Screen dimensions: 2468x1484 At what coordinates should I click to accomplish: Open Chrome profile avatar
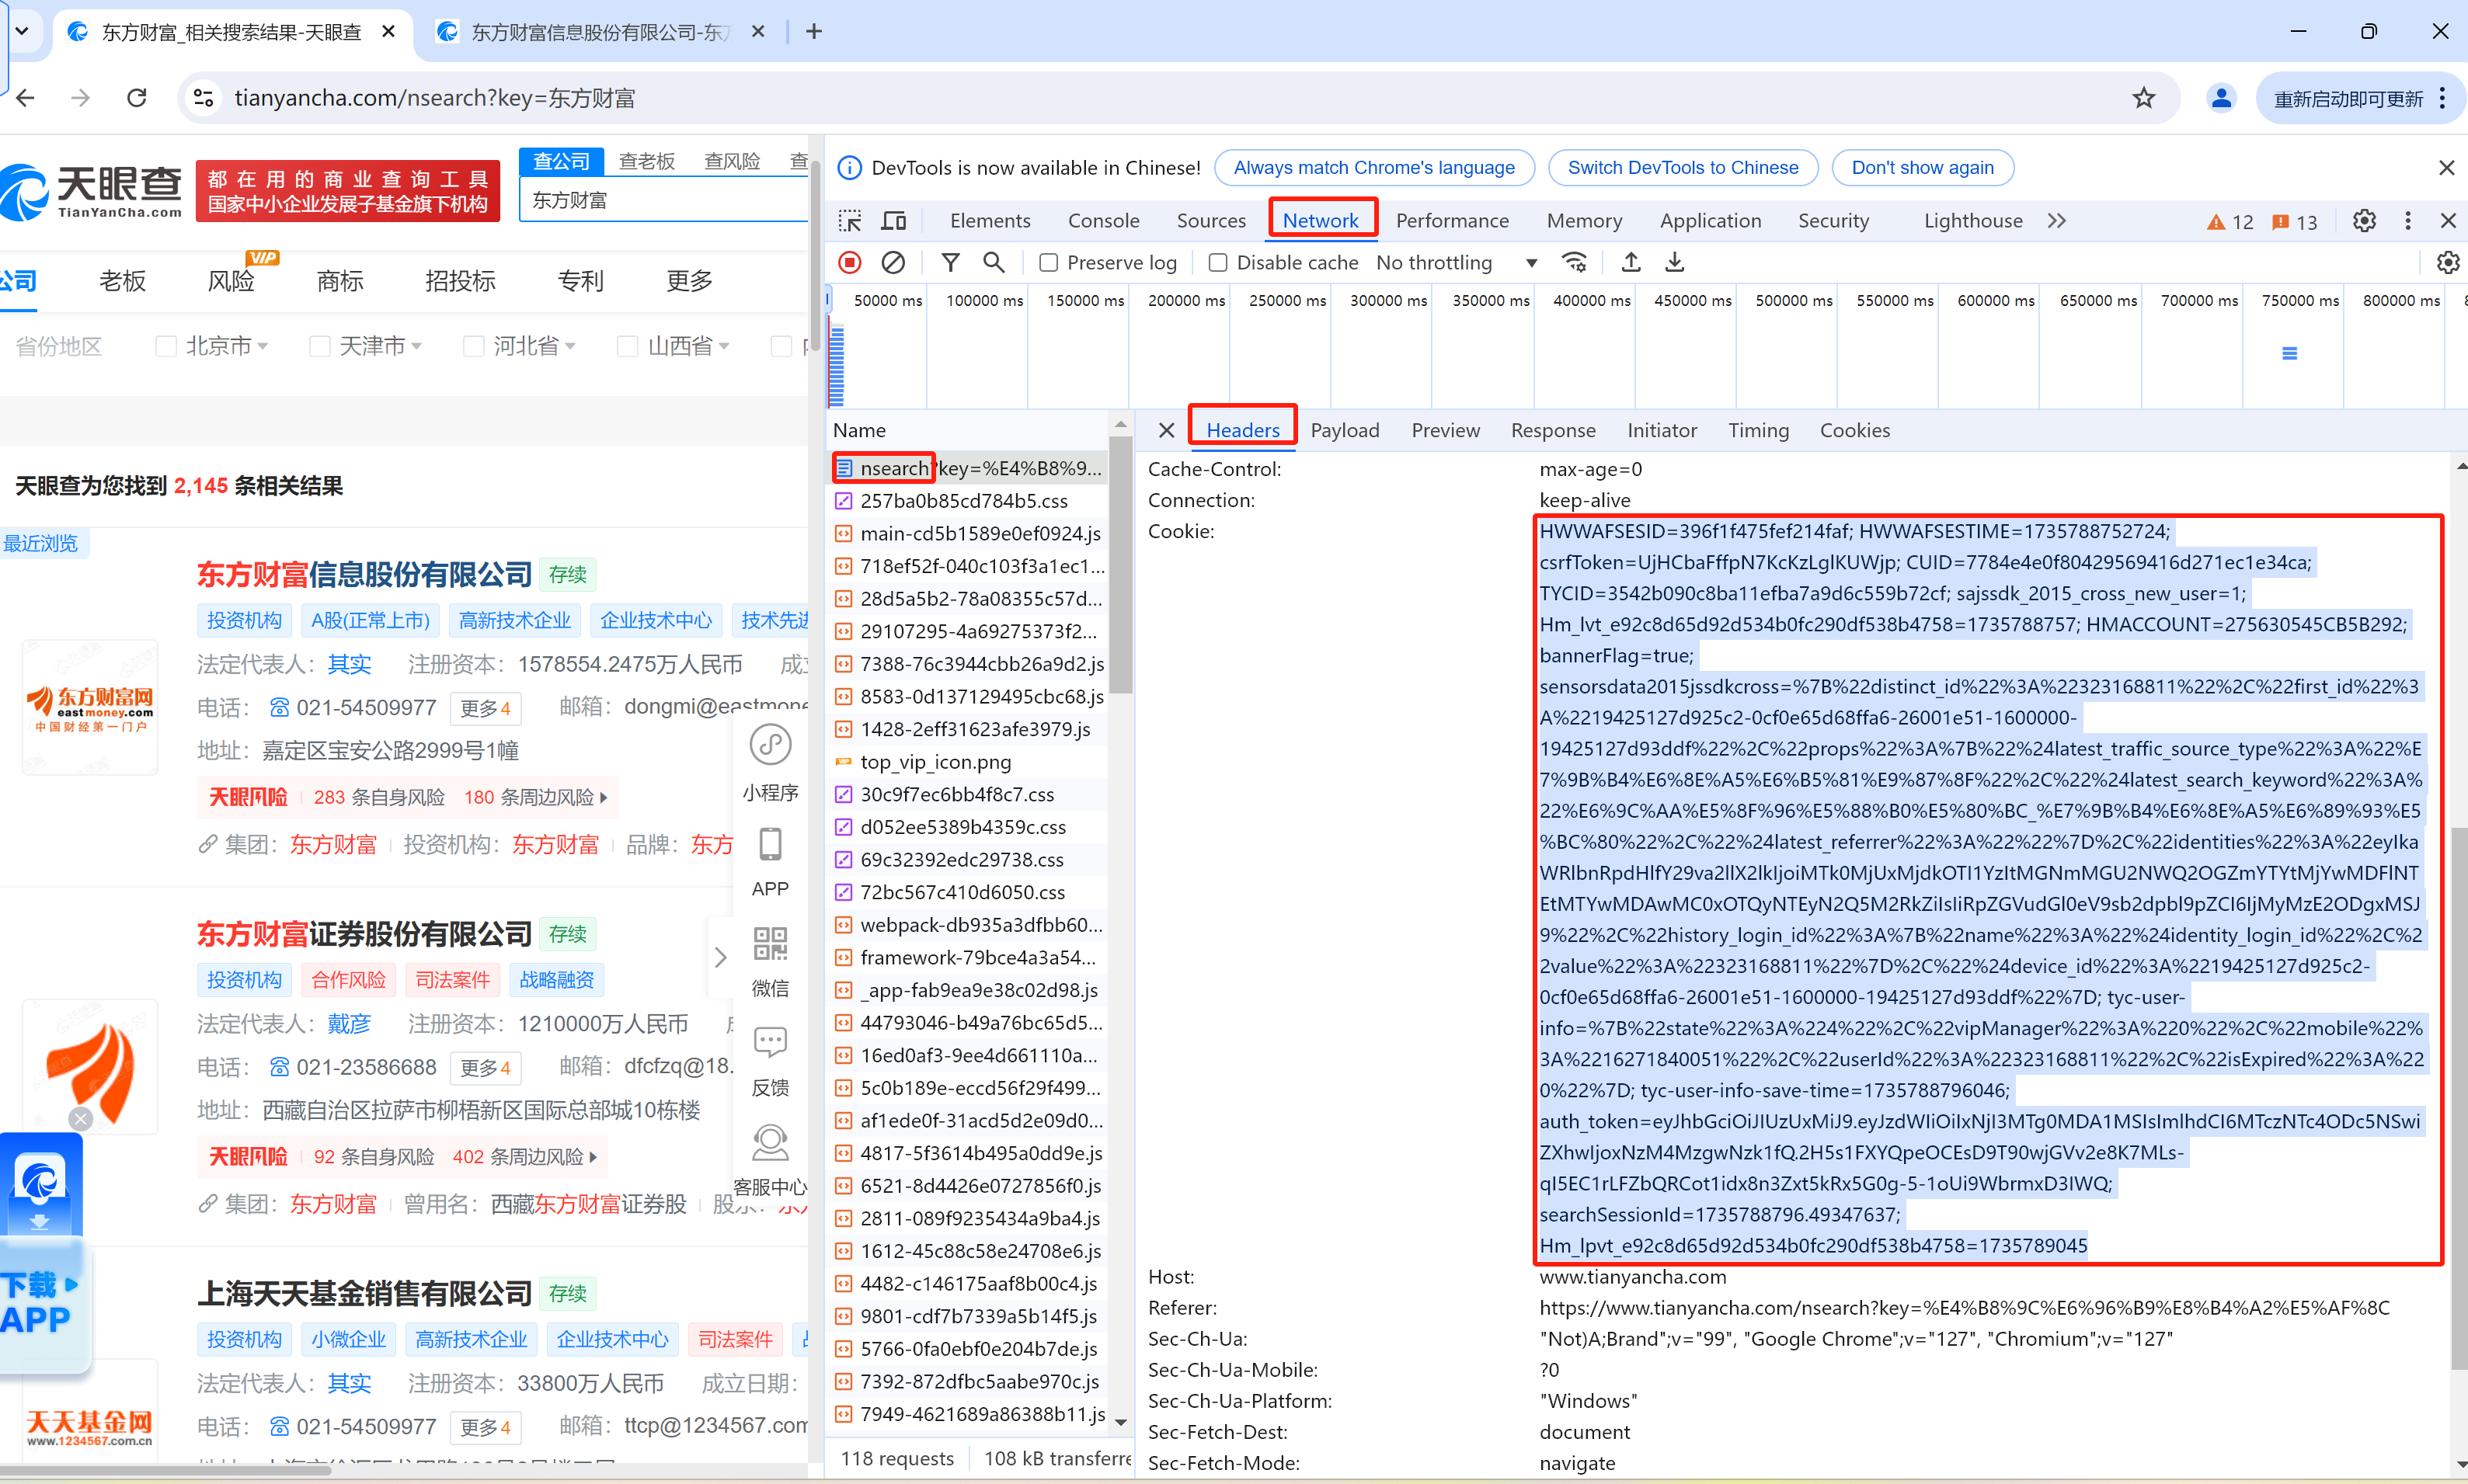pos(2221,98)
